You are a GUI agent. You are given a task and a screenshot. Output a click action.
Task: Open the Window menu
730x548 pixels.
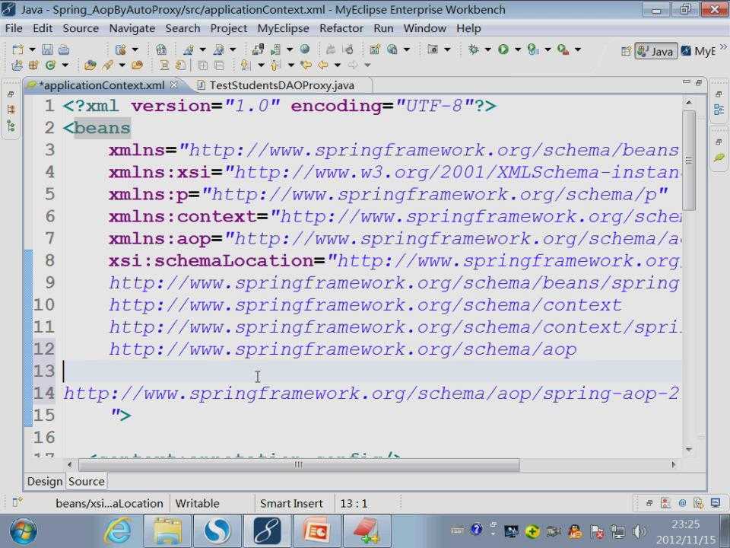point(424,28)
